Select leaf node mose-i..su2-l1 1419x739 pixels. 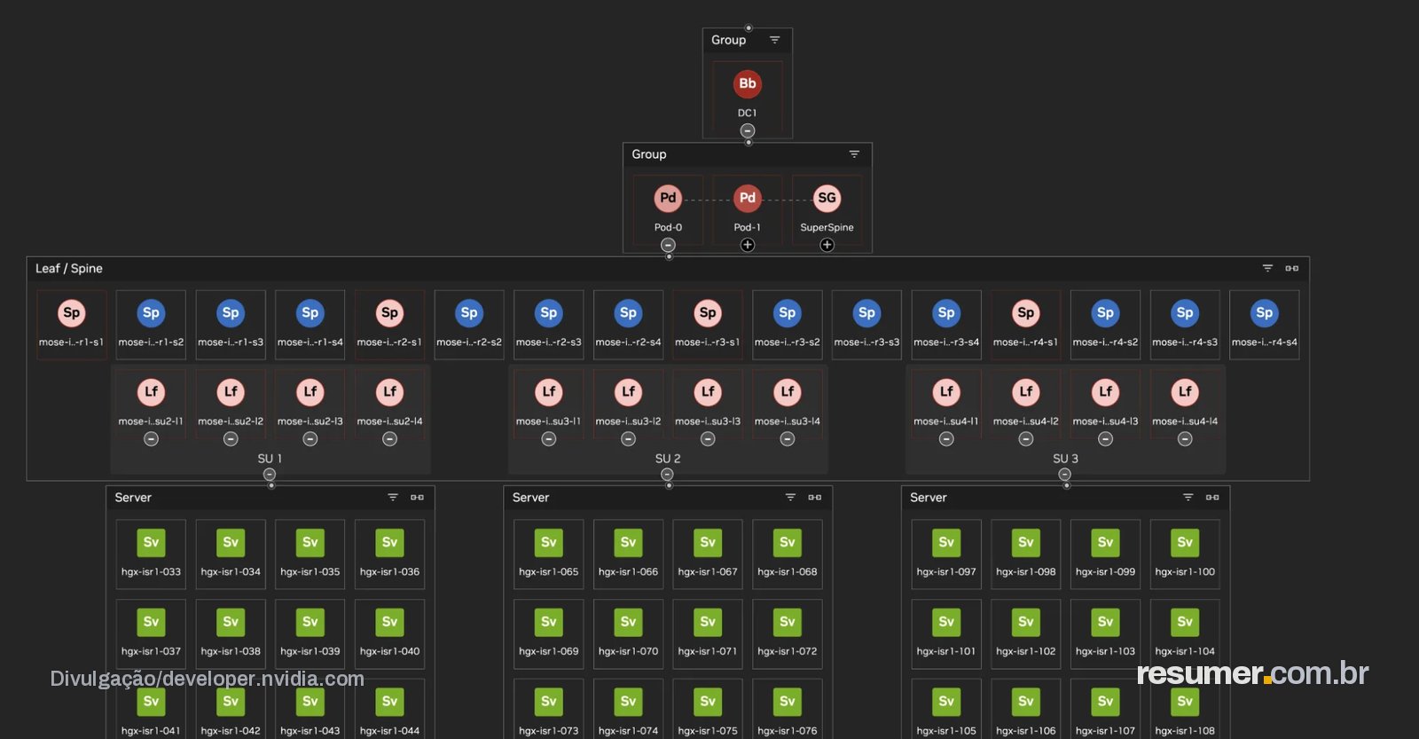(151, 392)
